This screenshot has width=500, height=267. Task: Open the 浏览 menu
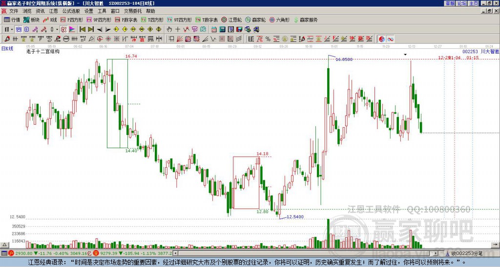pyautogui.click(x=27, y=11)
